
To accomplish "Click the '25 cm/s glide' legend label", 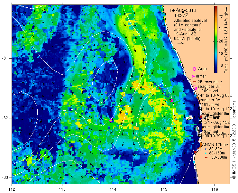I will [210, 82].
